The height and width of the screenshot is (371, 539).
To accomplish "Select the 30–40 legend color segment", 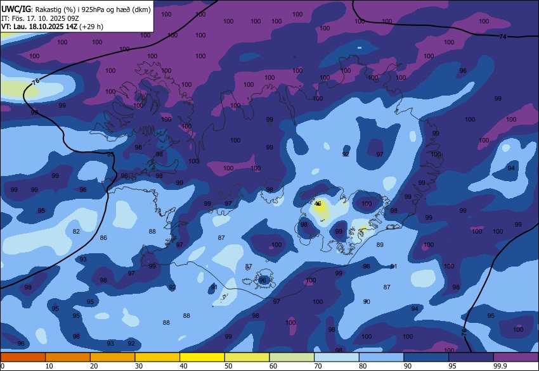I will click(157, 357).
